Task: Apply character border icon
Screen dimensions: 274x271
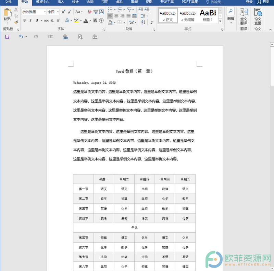Action: [101, 12]
